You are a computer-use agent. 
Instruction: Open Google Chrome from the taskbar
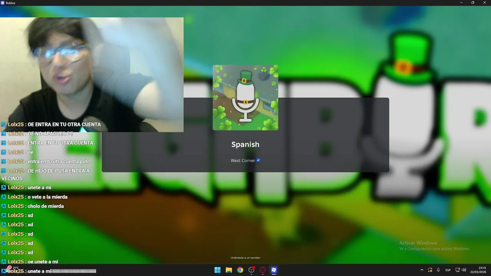pos(240,270)
